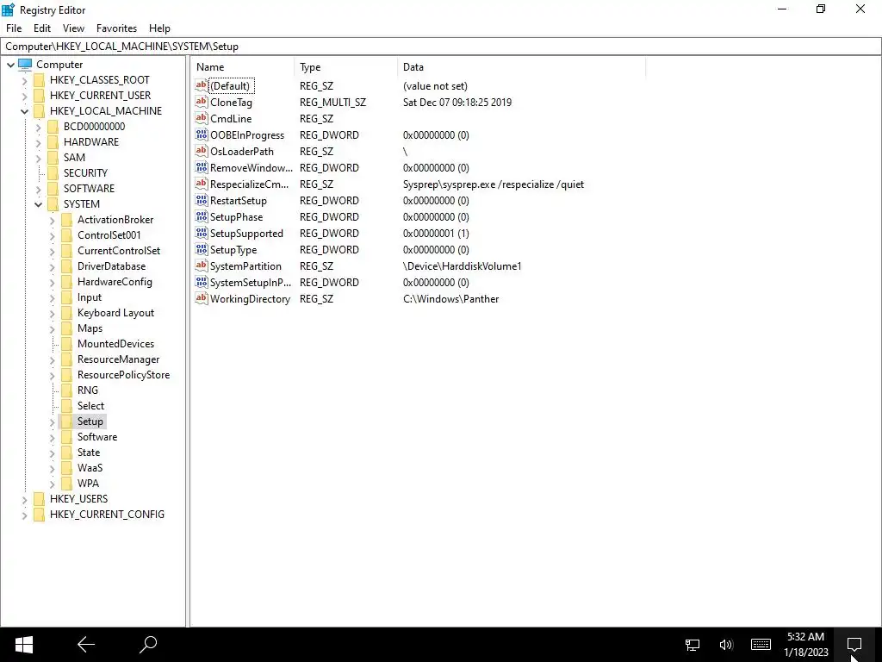Select the RespecializeCm... value name
The width and height of the screenshot is (882, 662).
[249, 184]
